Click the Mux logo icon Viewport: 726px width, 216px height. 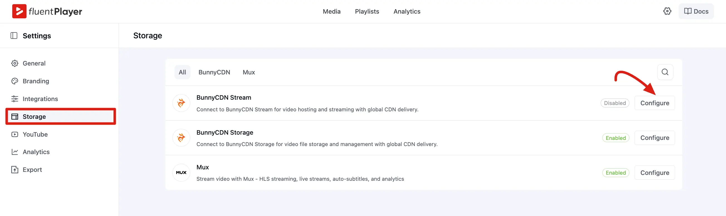coord(181,173)
